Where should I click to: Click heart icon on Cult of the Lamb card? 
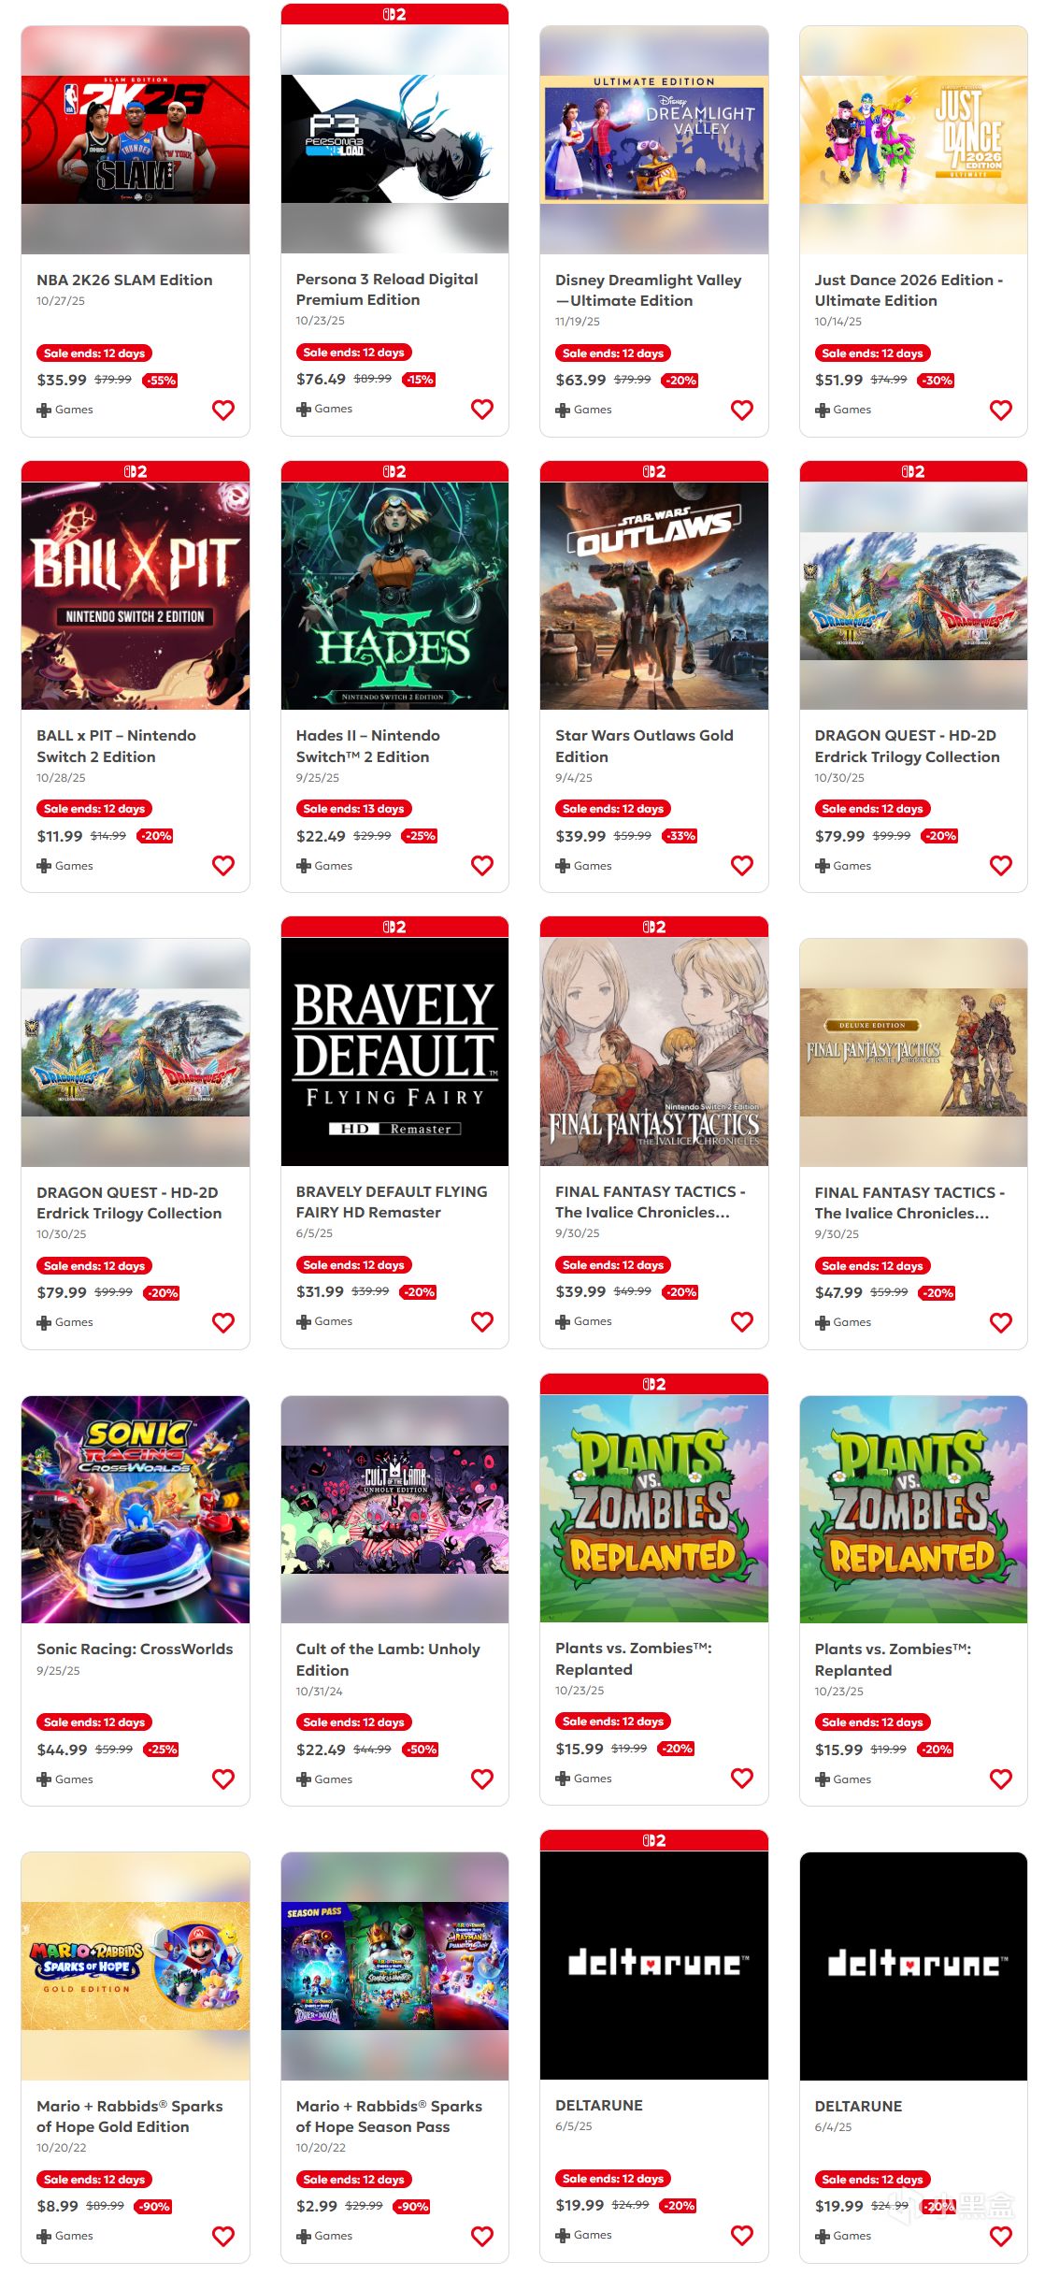tap(482, 1779)
